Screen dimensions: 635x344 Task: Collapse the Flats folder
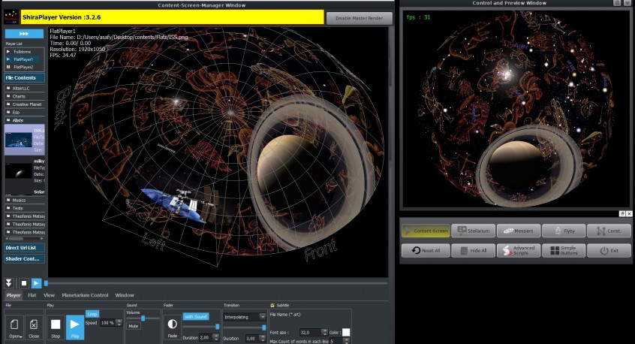24,120
